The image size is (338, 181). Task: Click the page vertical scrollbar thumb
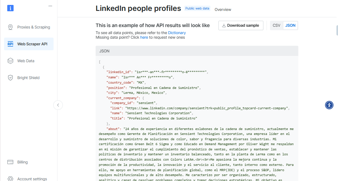[x=337, y=30]
